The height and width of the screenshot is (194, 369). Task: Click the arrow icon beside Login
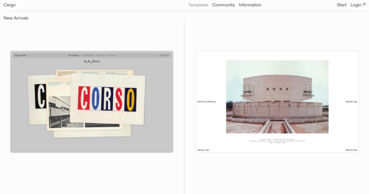[x=364, y=5]
